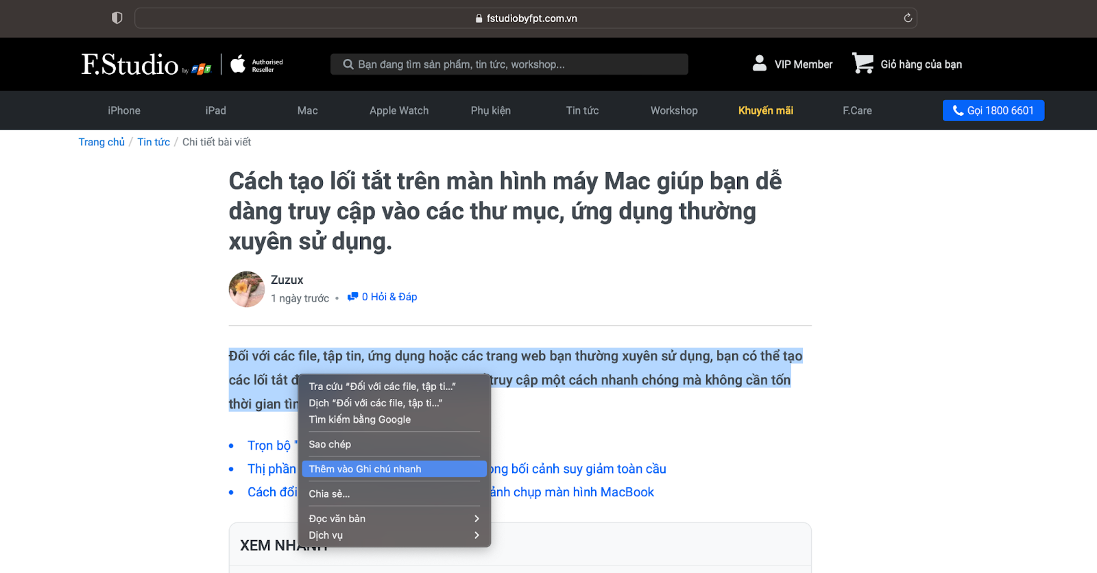Select Tìm kiếm bằng Google option
The width and height of the screenshot is (1097, 573).
(x=360, y=419)
